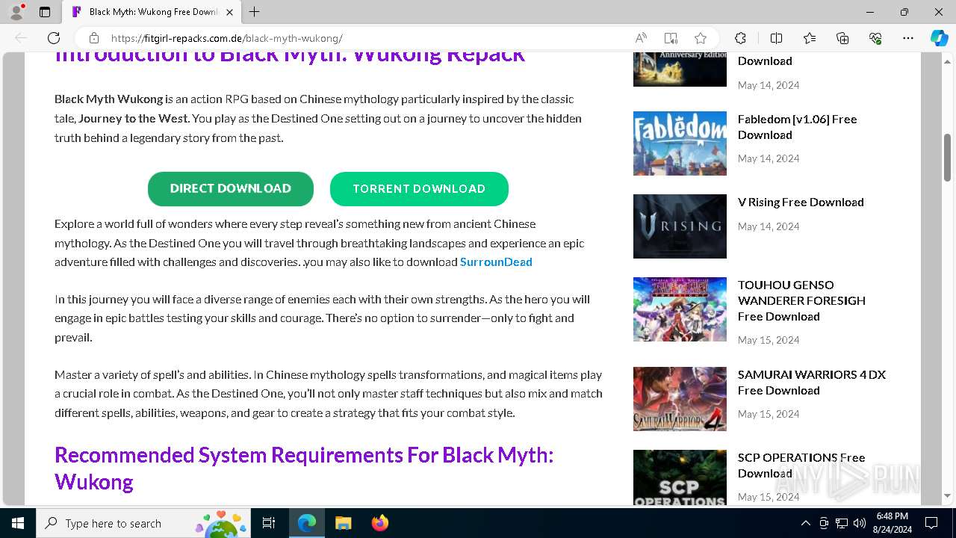The height and width of the screenshot is (538, 956).
Task: Open Tab actions menu icon
Action: (45, 12)
